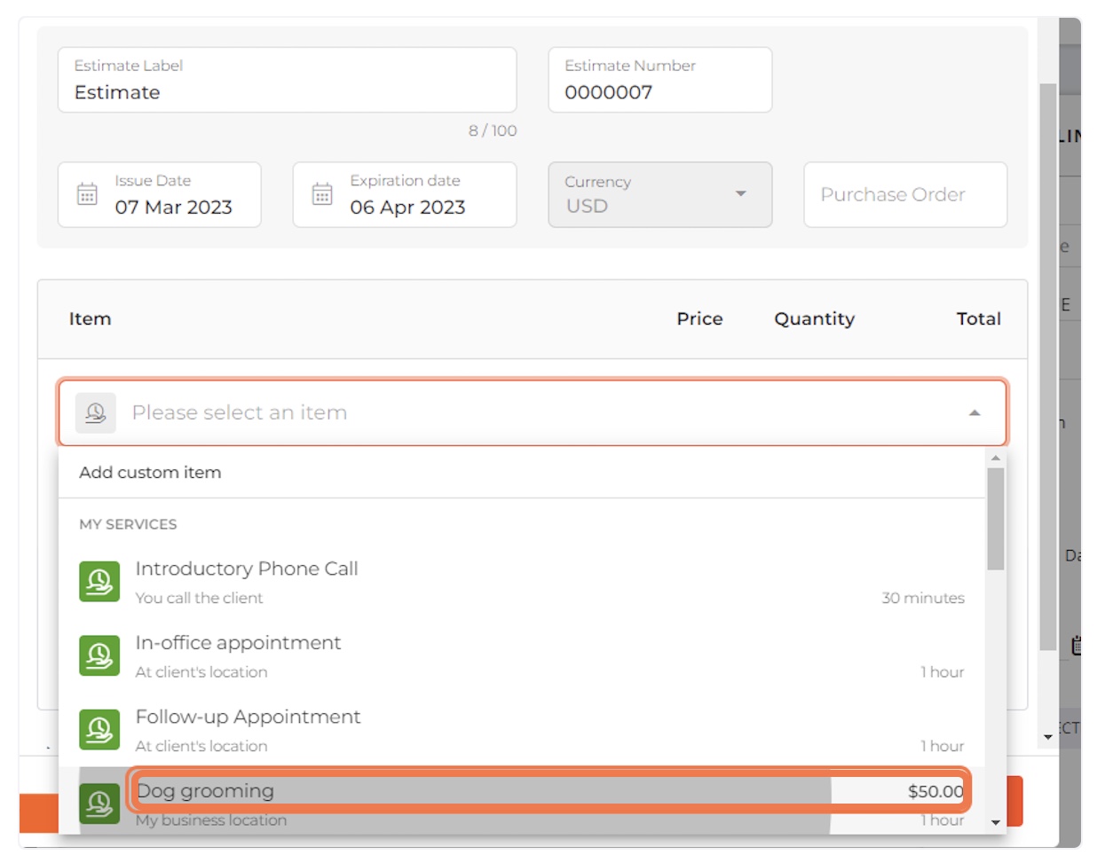Click the In-office appointment green icon
This screenshot has height=855, width=1113.
coord(99,655)
